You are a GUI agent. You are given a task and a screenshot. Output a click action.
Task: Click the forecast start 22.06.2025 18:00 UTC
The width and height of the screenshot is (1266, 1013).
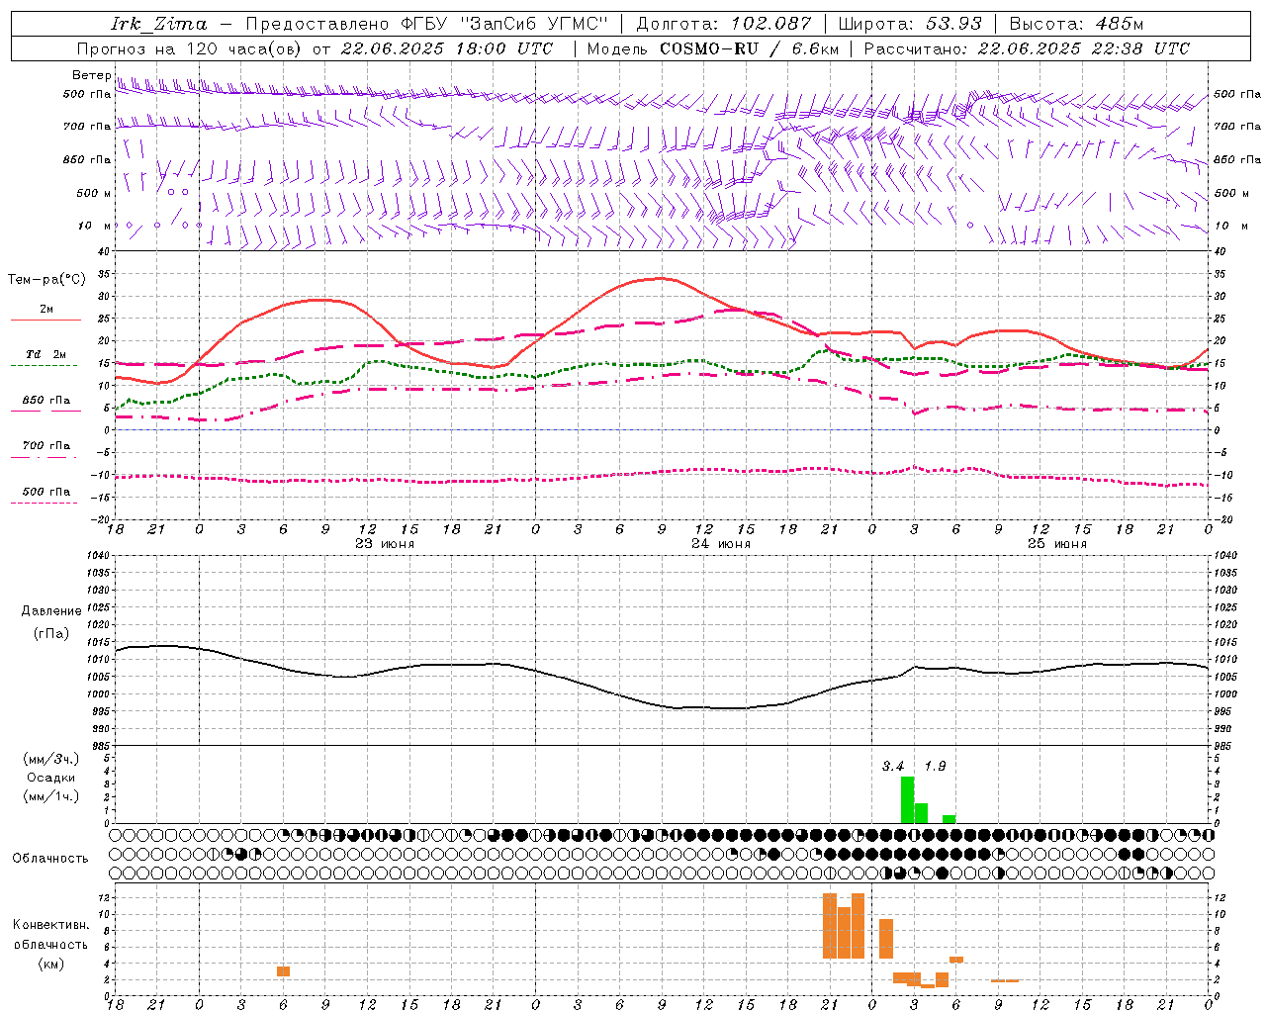coord(446,48)
